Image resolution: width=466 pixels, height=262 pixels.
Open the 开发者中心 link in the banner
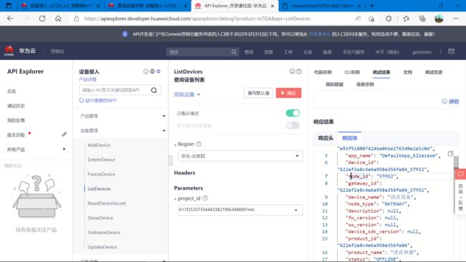[x=320, y=34]
